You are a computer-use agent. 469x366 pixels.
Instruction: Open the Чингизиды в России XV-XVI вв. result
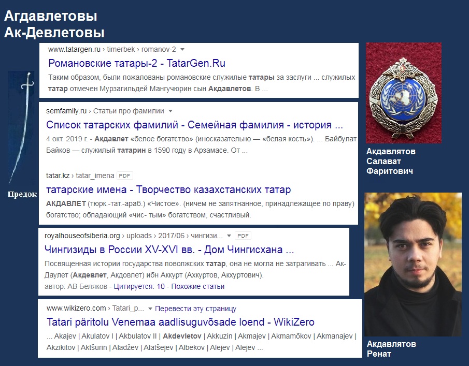[x=169, y=249]
